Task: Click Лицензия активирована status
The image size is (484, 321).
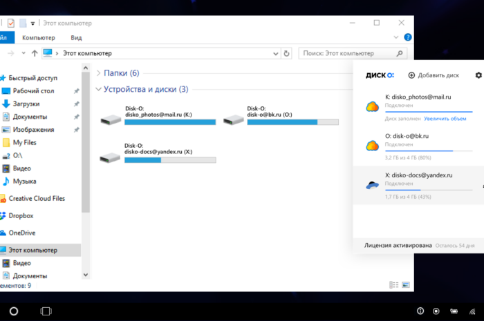Action: pos(398,246)
